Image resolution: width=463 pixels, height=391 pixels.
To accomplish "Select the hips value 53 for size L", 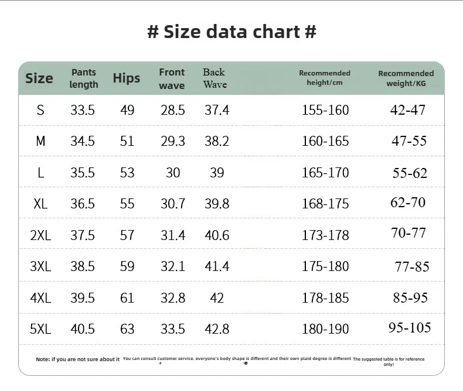I will (127, 173).
